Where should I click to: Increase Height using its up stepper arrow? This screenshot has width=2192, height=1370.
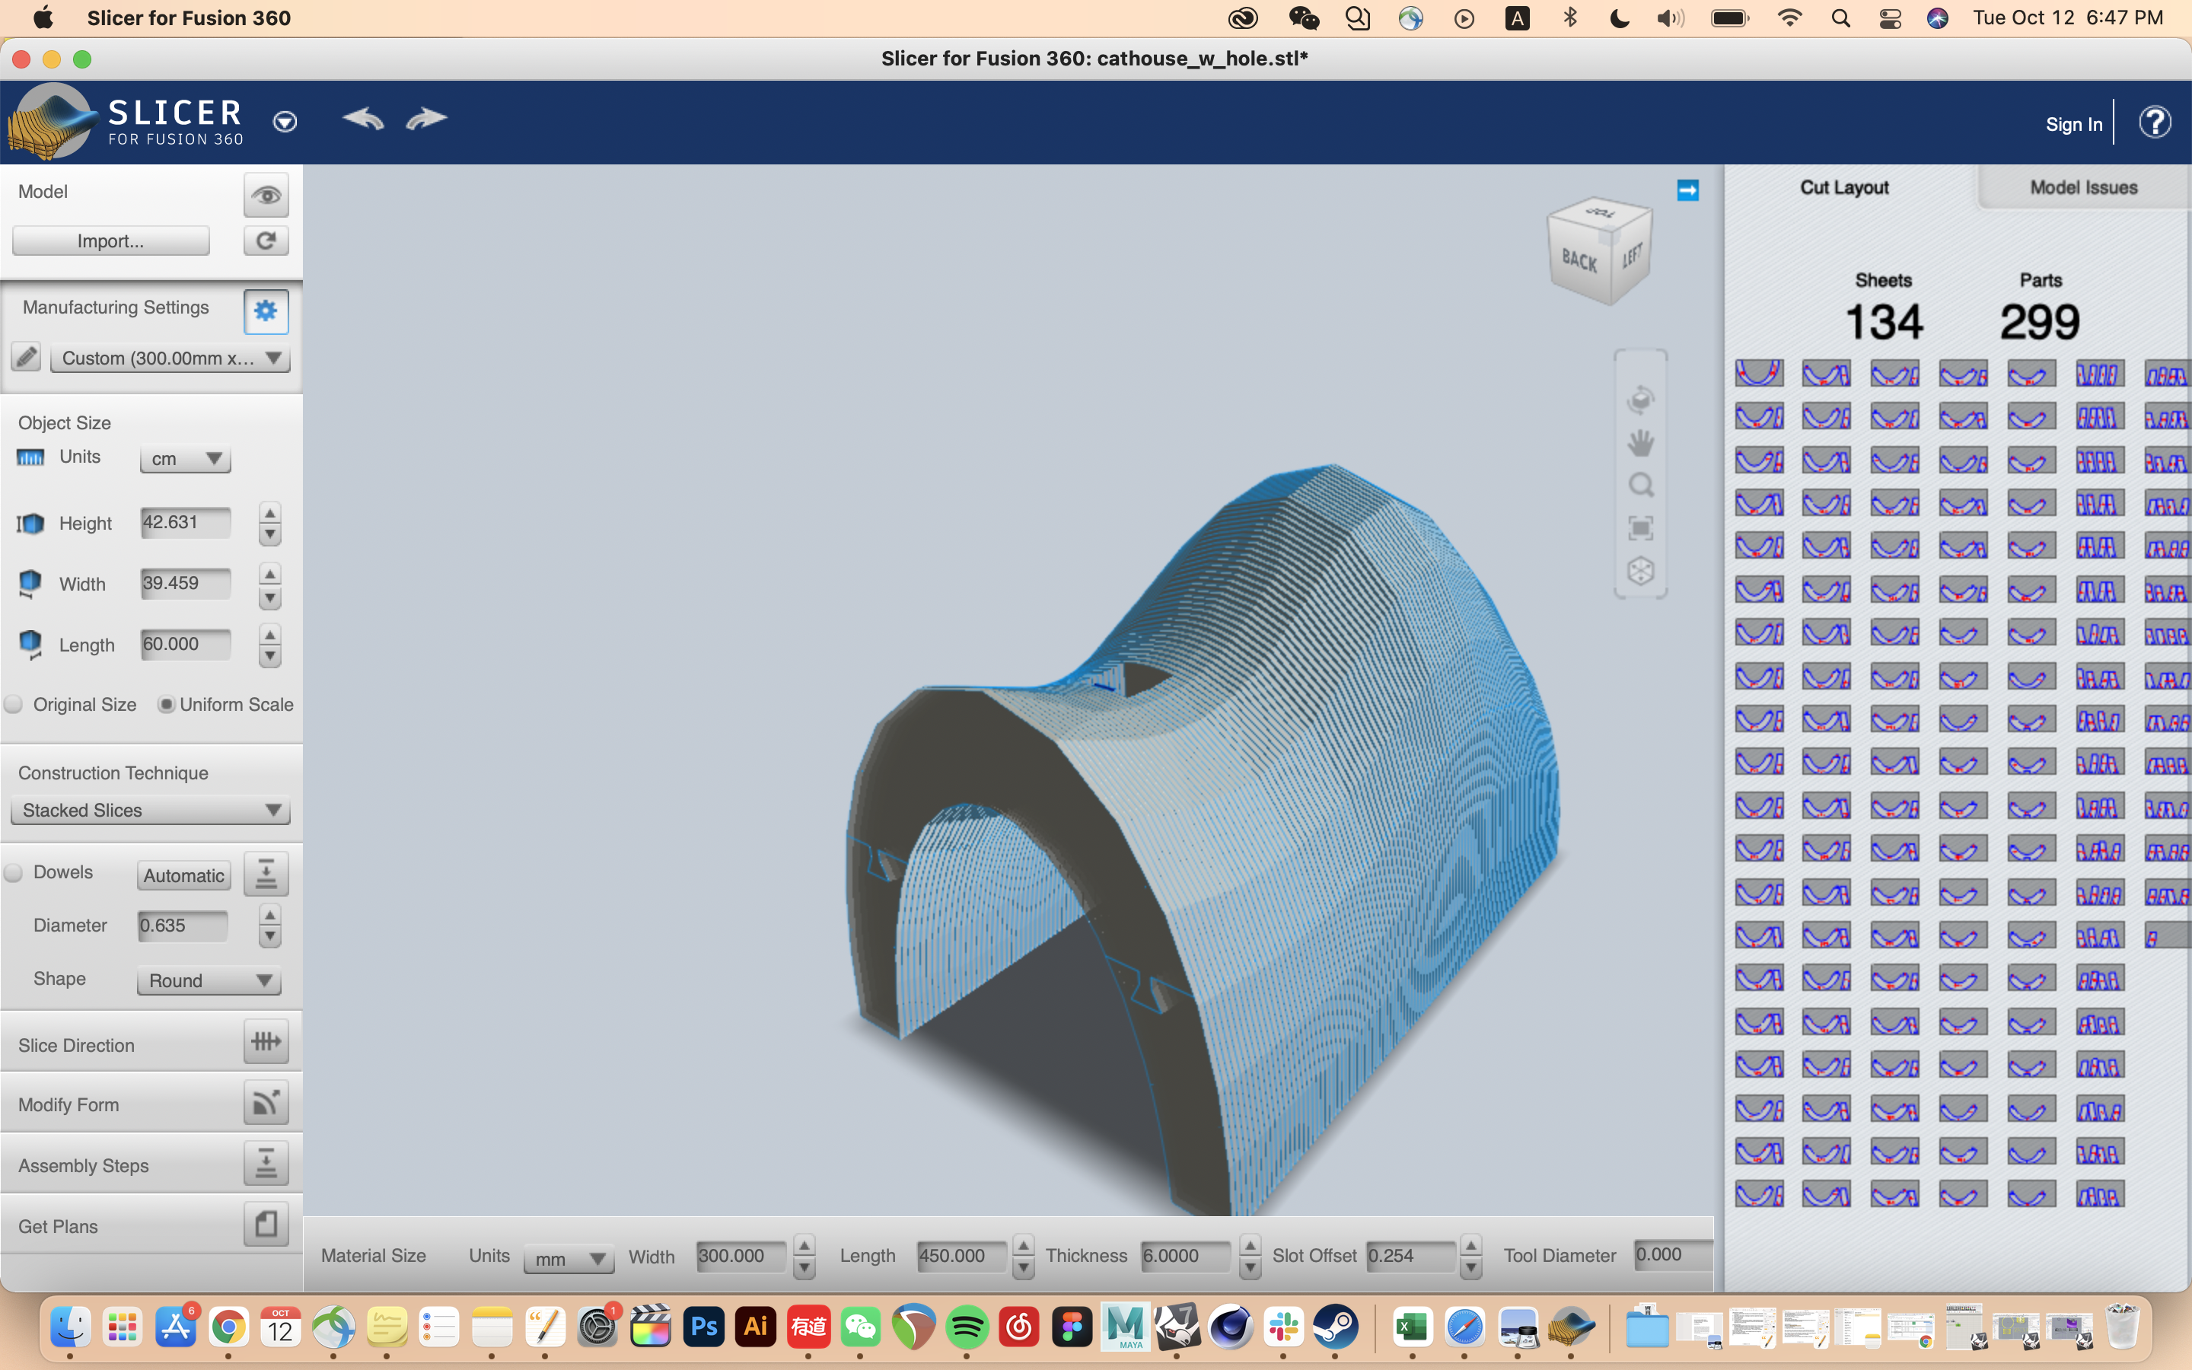click(269, 512)
